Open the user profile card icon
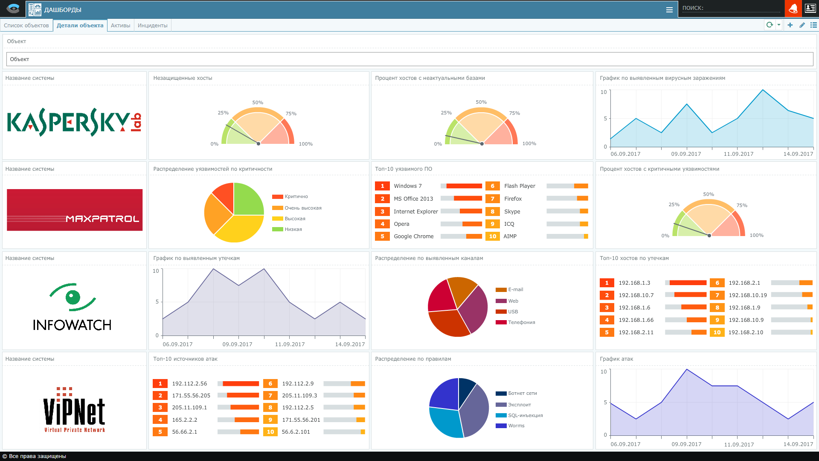819x461 pixels. click(x=810, y=9)
